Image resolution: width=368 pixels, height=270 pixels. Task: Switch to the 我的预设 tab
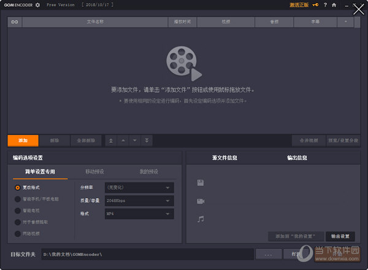(149, 172)
